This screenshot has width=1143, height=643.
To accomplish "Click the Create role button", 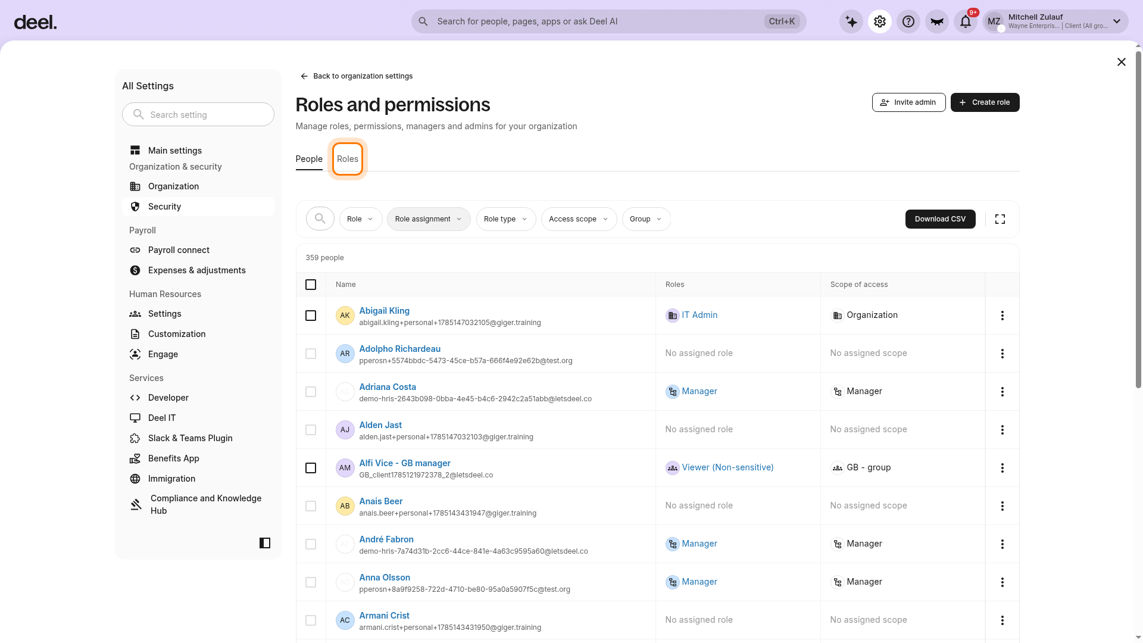I will 985,102.
